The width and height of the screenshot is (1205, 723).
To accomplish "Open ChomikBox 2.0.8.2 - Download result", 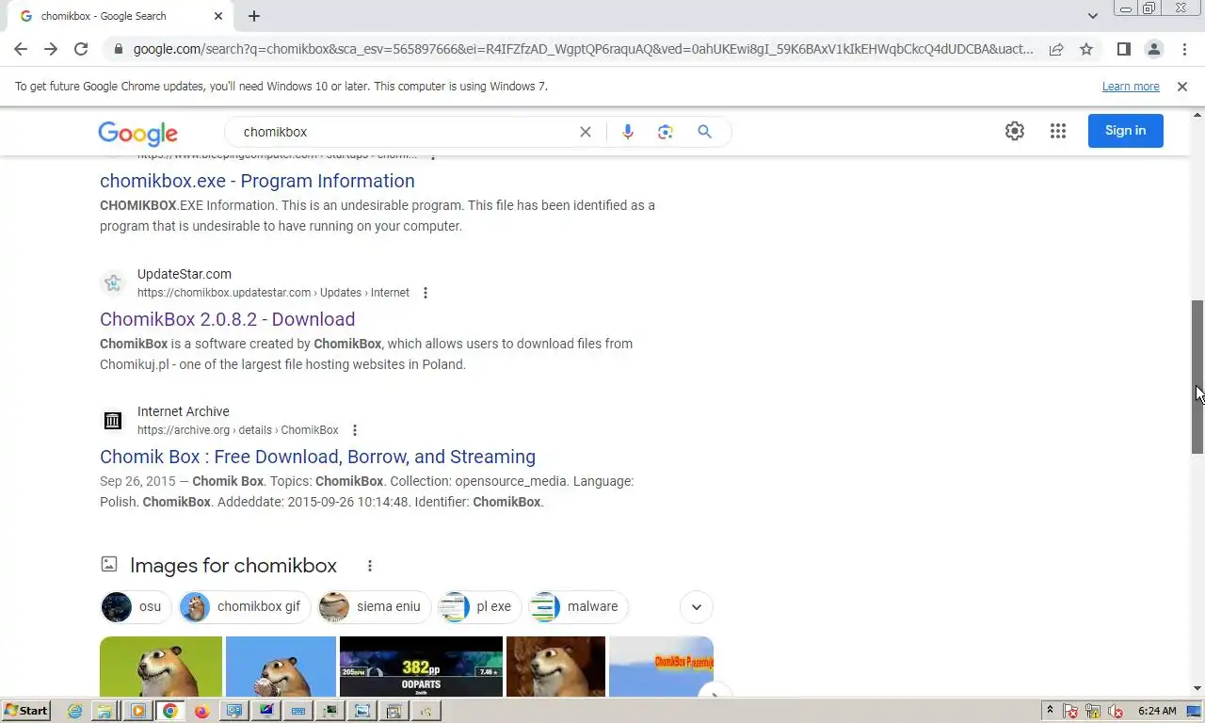I will tap(227, 319).
